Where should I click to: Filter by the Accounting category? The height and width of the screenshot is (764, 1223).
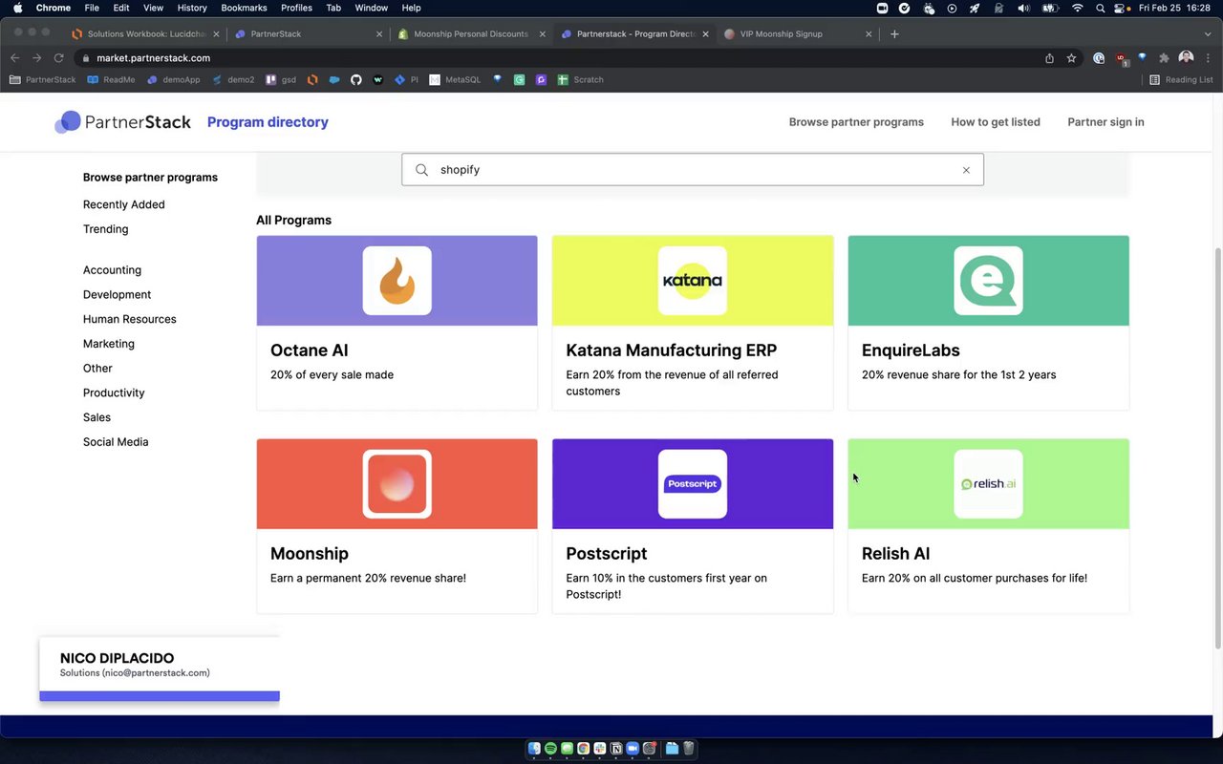(x=112, y=270)
